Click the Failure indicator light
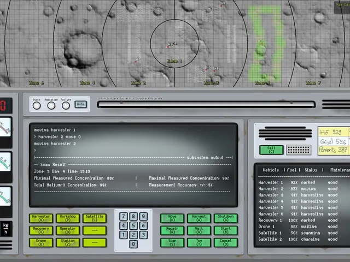This screenshot has height=262, width=350. (x=66, y=105)
